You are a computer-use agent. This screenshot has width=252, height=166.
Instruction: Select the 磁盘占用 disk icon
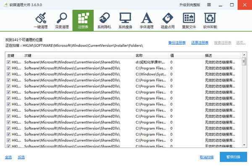pyautogui.click(x=168, y=18)
